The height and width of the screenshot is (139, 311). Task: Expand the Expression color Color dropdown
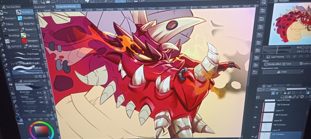click(283, 72)
